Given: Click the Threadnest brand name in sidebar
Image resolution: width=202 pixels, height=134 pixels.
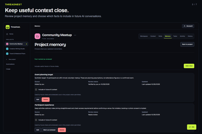Looking at the screenshot, I should coord(16,27).
